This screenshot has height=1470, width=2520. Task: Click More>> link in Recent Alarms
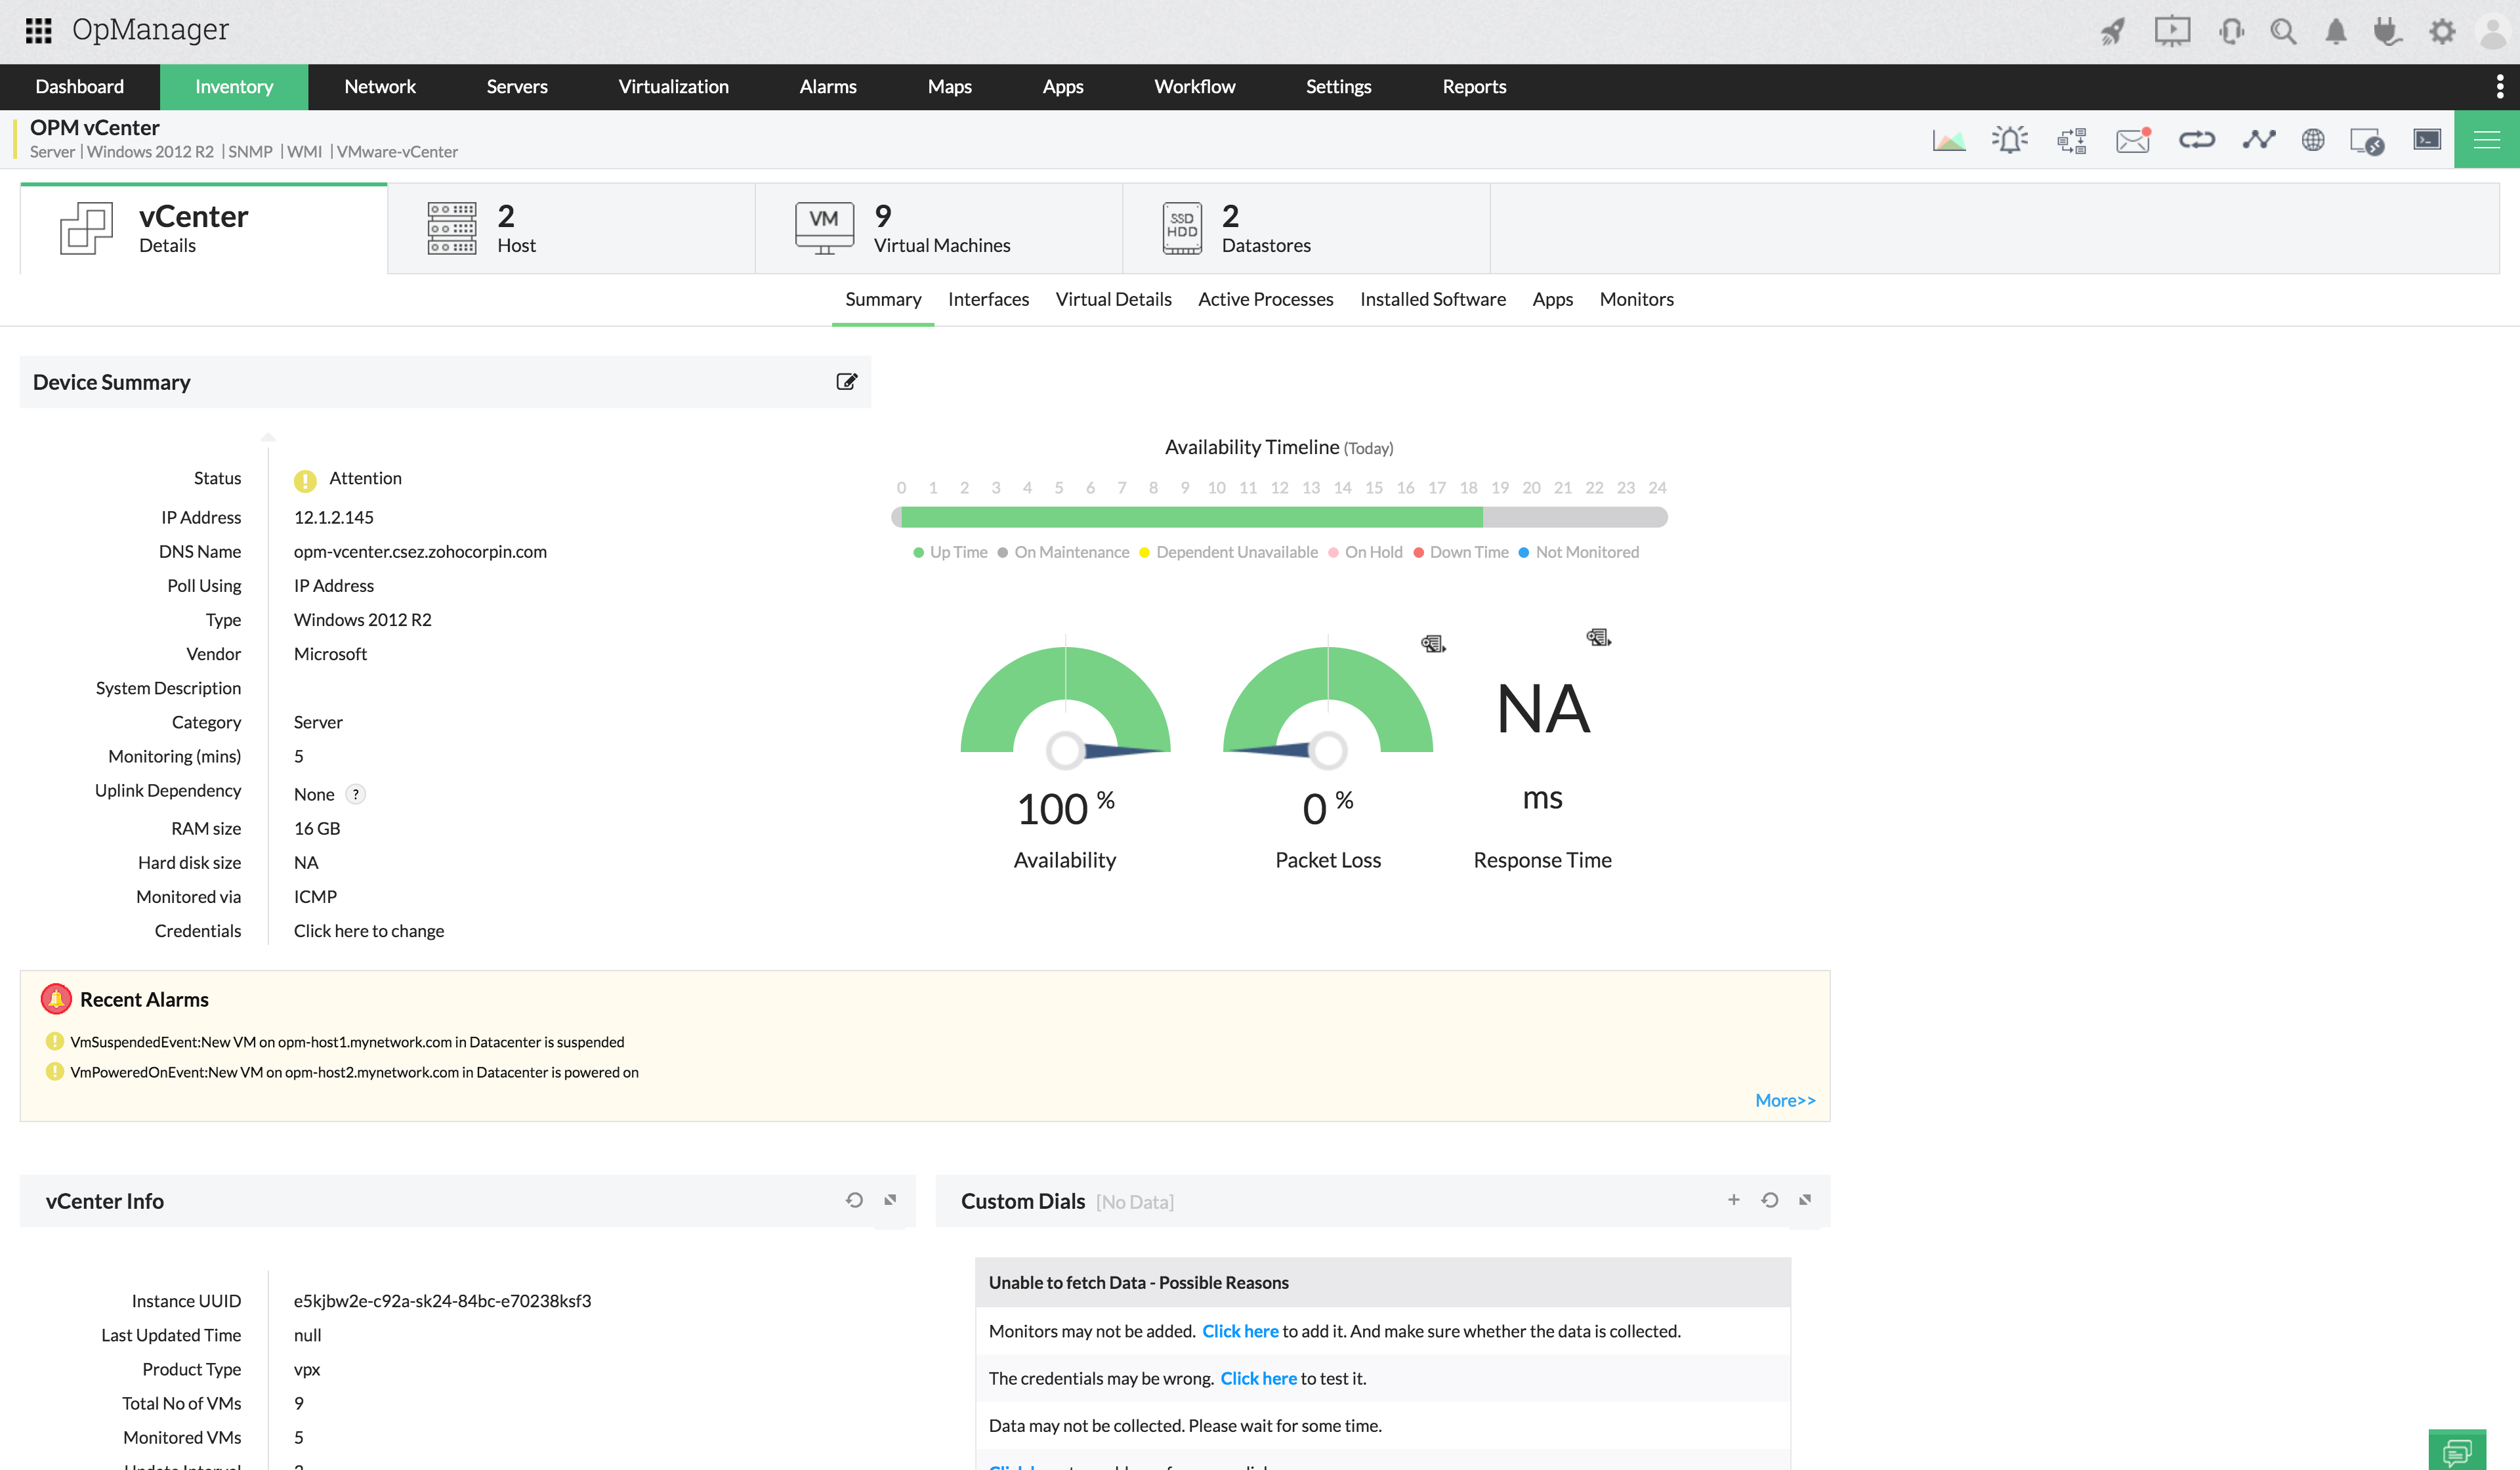[x=1785, y=1100]
